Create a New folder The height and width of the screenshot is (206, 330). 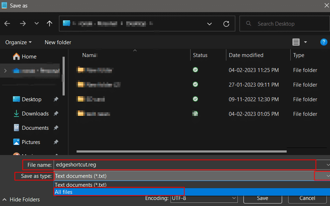58,42
